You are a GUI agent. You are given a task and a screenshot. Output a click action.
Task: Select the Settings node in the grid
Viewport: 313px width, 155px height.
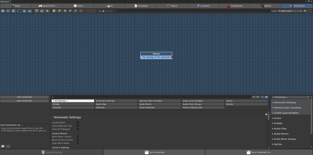point(156,54)
